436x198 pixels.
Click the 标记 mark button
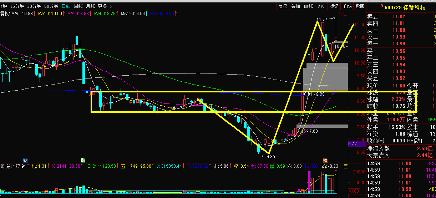click(334, 6)
